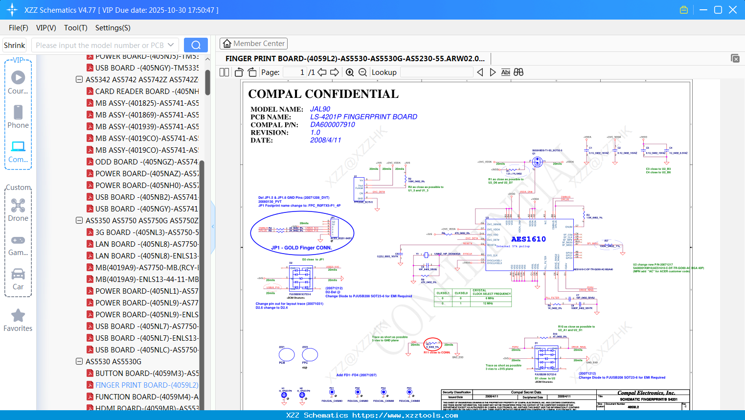Screen dimensions: 745x420
Task: Open USB BOARD -(405NB2)-AS5741 schematic
Action: [x=147, y=197]
